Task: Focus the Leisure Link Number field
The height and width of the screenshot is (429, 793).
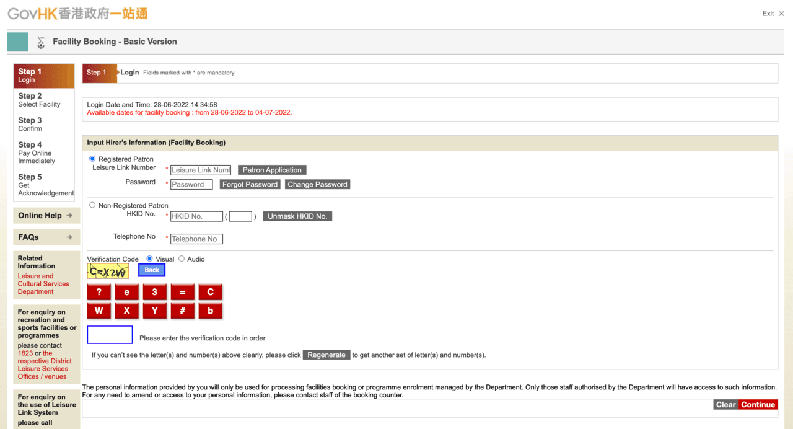Action: 200,170
